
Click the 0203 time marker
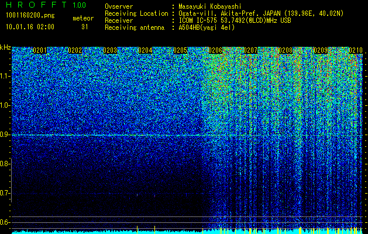(x=110, y=50)
